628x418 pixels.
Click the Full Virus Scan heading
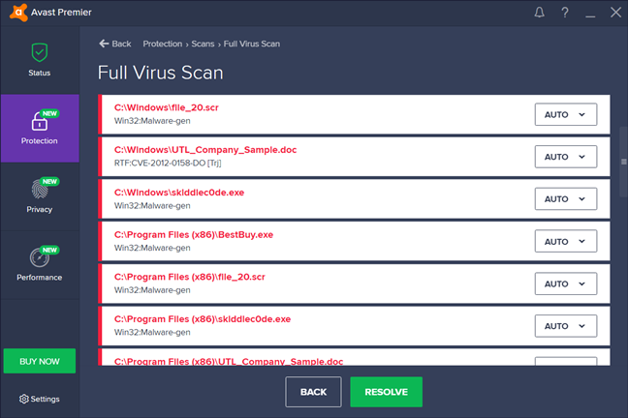pyautogui.click(x=160, y=73)
